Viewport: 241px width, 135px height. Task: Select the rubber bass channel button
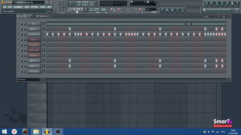pos(34,50)
